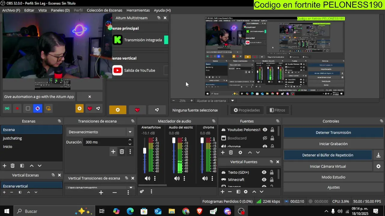This screenshot has height=216, width=385.
Task: Move the scene down with the Escenas down arrow
Action: [39, 166]
